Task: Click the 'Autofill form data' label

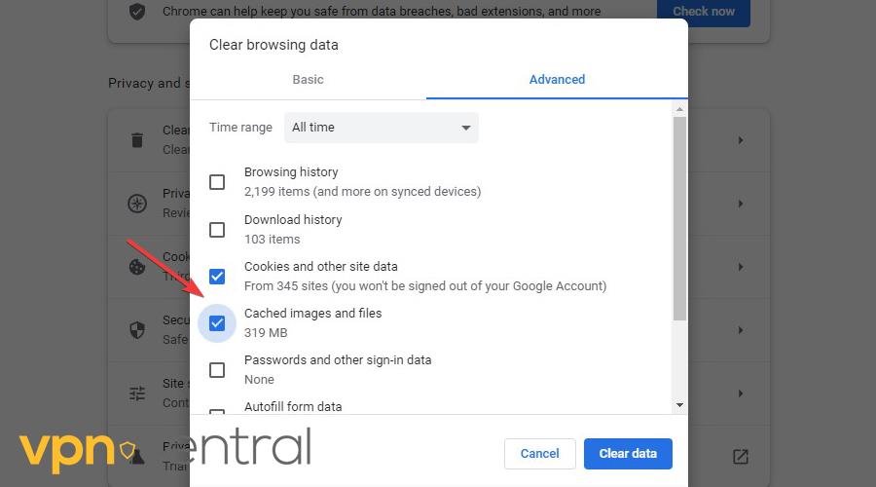Action: [293, 406]
